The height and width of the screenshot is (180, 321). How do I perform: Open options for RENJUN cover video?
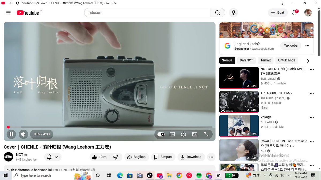tap(312, 142)
